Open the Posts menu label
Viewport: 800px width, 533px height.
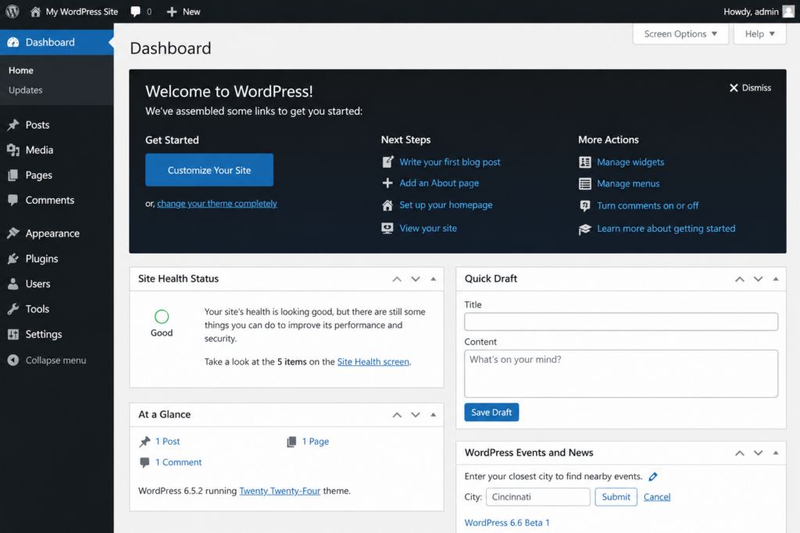[x=37, y=125]
